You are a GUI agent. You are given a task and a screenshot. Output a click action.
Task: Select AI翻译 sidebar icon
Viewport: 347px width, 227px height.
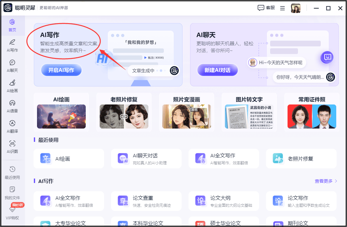pos(12,126)
